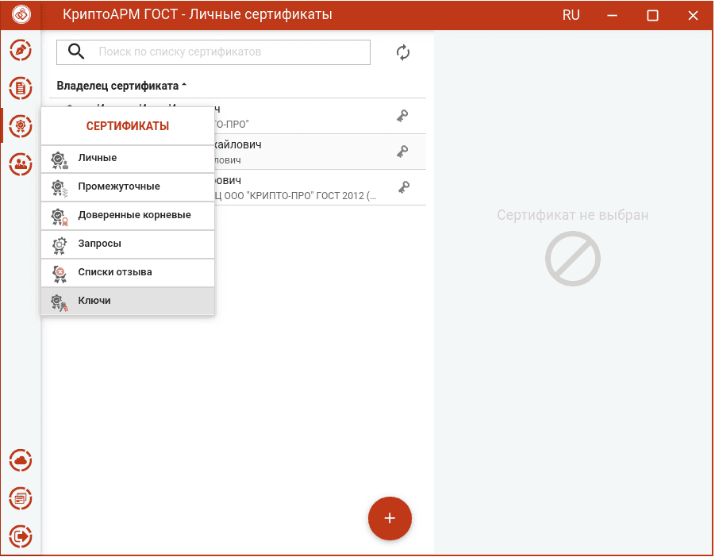This screenshot has height=557, width=715.
Task: Click the Промежуточные certificate icon
Action: pos(60,188)
